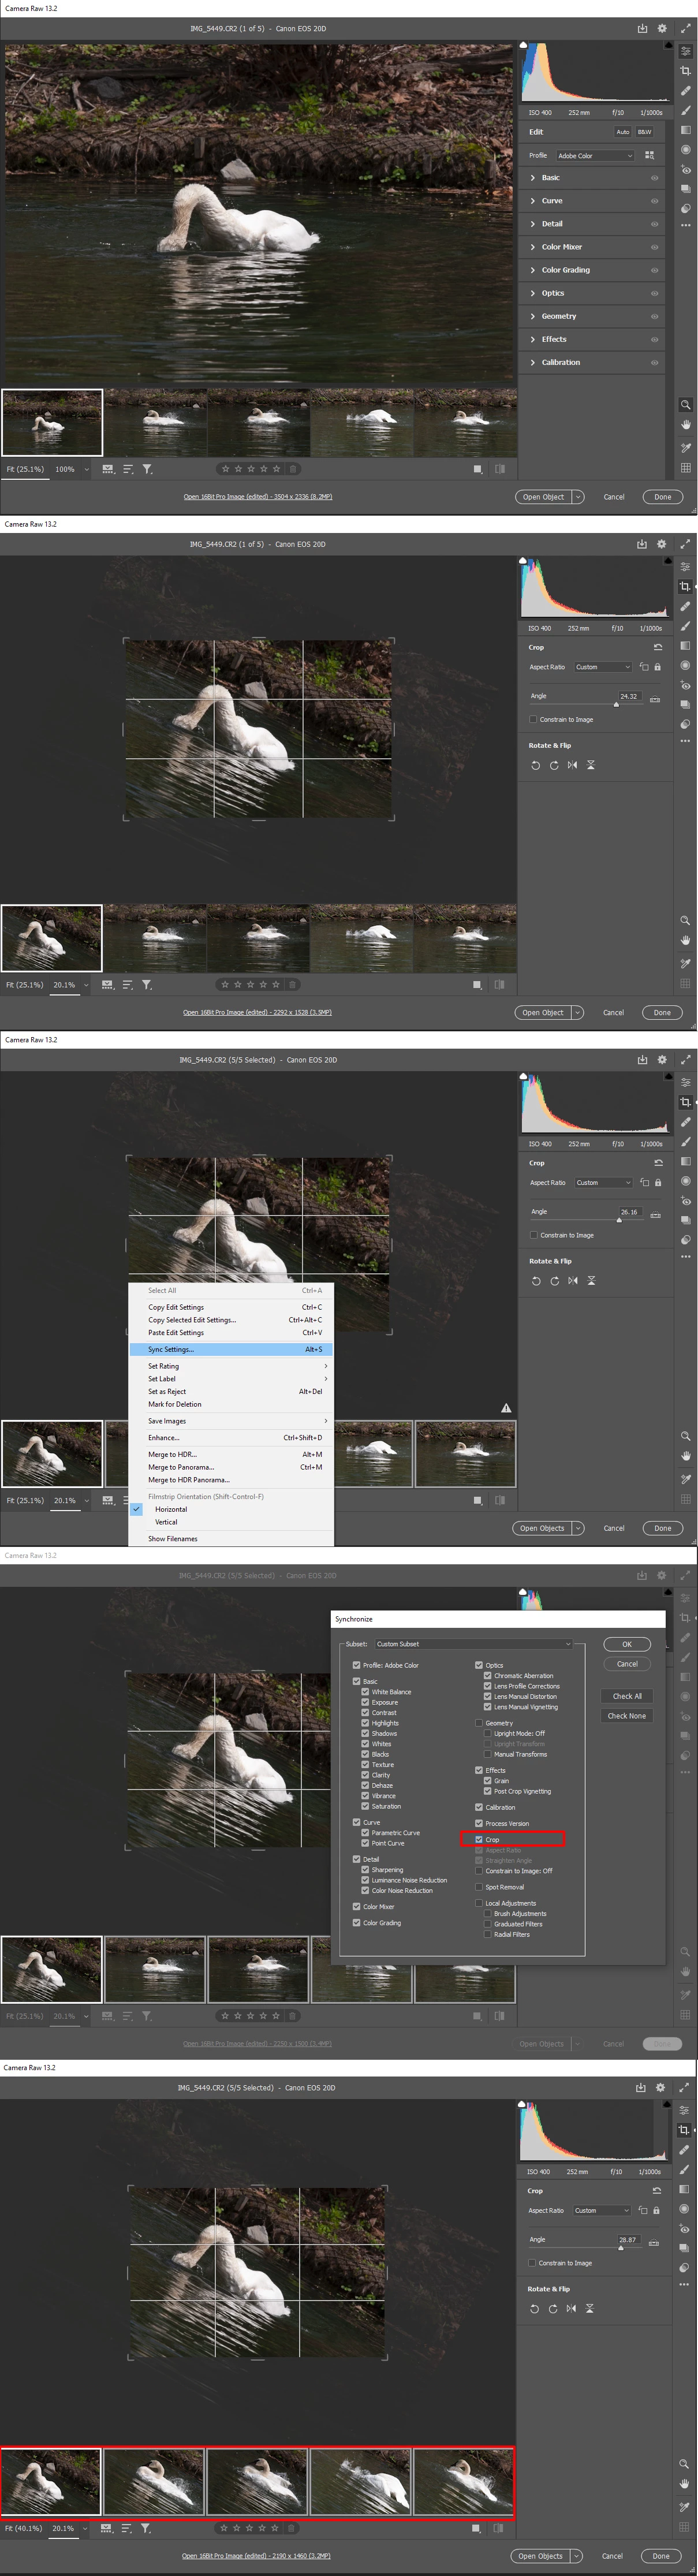Open the Adobe Color profile dropdown
Screen dimensions: 698x2576
click(x=595, y=156)
